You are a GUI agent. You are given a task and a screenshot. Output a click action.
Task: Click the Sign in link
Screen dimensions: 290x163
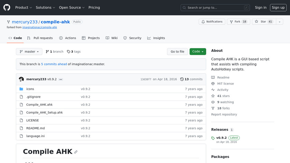click(261, 8)
